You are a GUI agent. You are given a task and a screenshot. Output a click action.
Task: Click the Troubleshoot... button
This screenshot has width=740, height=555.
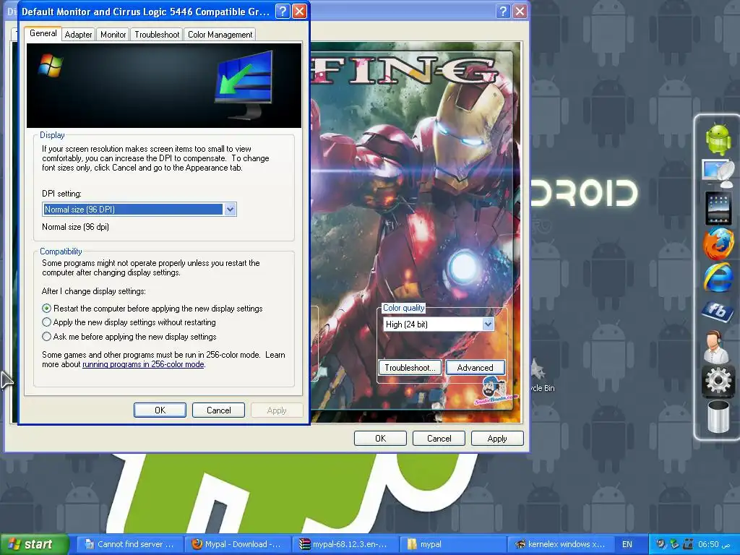(410, 368)
